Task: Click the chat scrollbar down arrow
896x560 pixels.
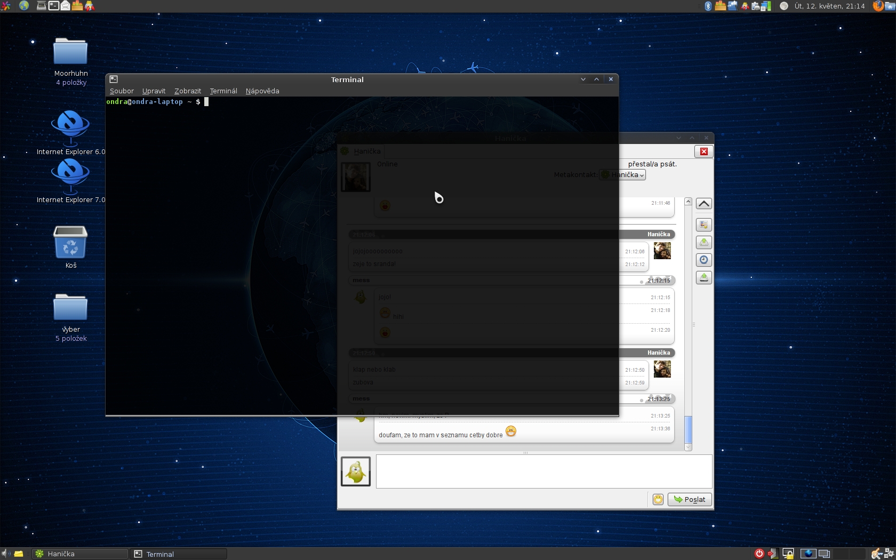Action: point(688,447)
